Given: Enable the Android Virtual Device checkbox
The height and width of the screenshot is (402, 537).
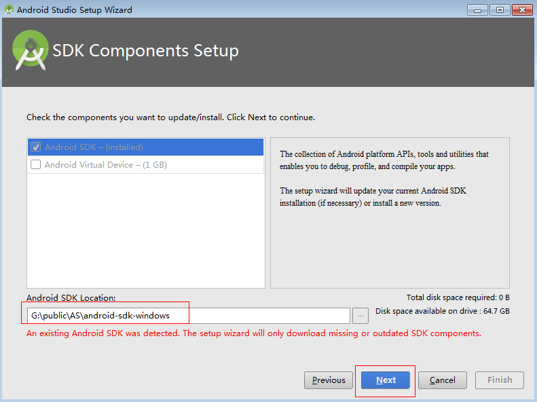Looking at the screenshot, I should pos(36,164).
